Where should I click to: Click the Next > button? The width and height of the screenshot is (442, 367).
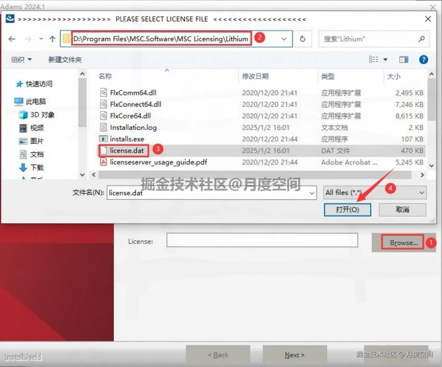(x=294, y=355)
